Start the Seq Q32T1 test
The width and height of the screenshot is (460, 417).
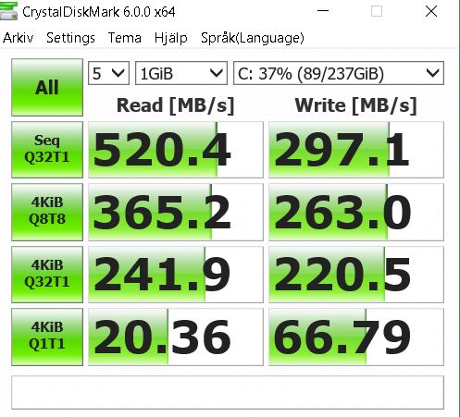point(47,150)
